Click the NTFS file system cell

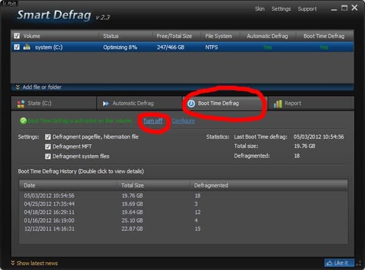[x=212, y=47]
